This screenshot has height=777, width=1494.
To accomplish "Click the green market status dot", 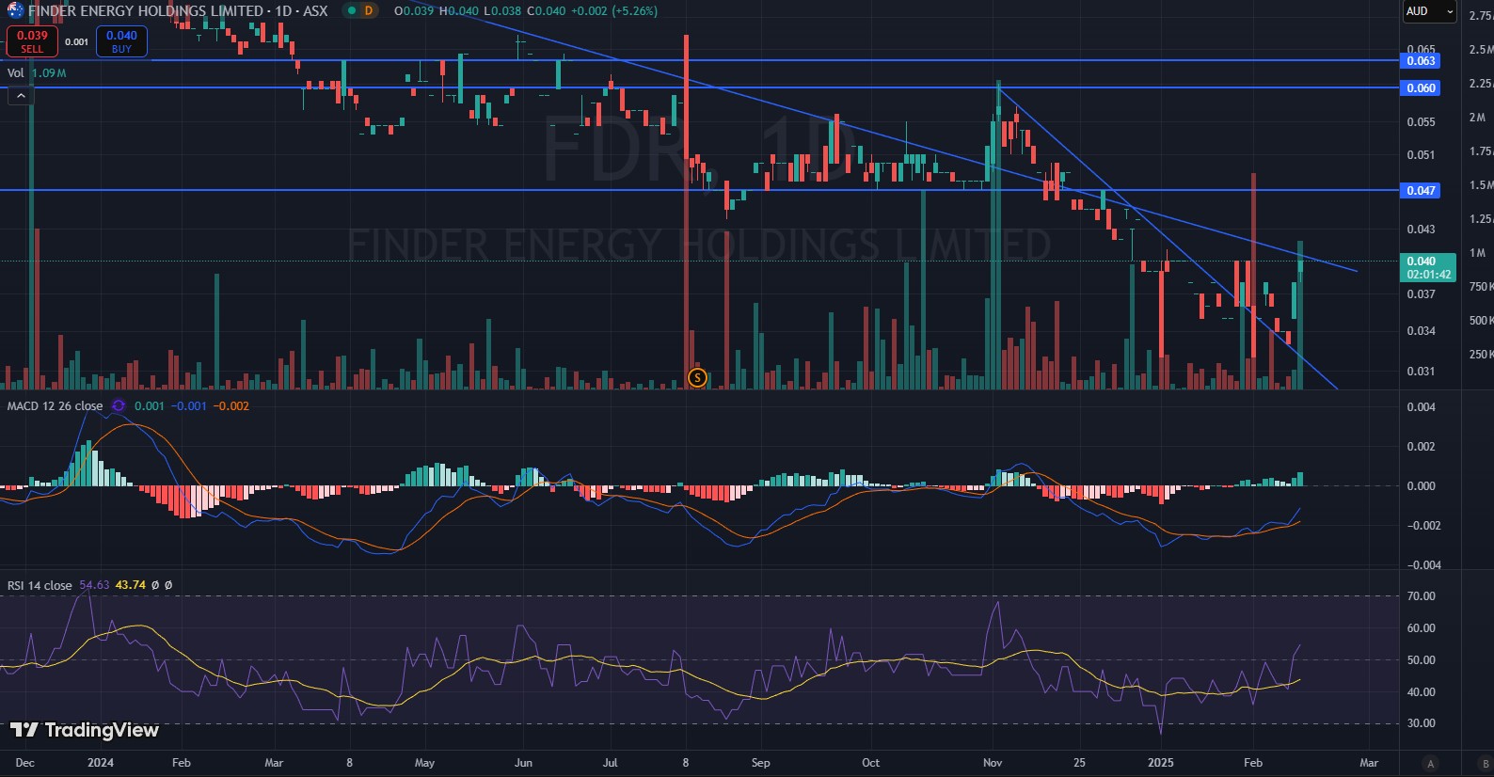I will point(351,11).
